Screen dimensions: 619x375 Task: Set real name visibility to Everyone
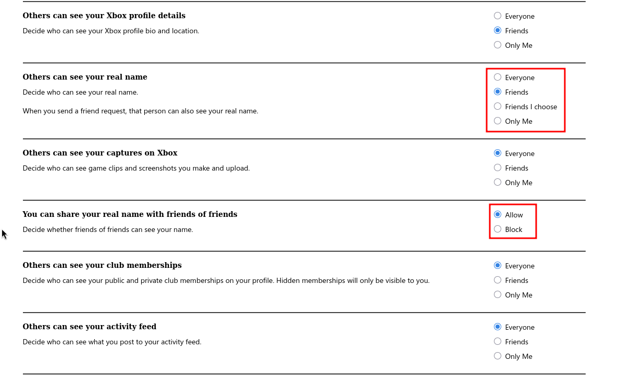[x=498, y=77]
